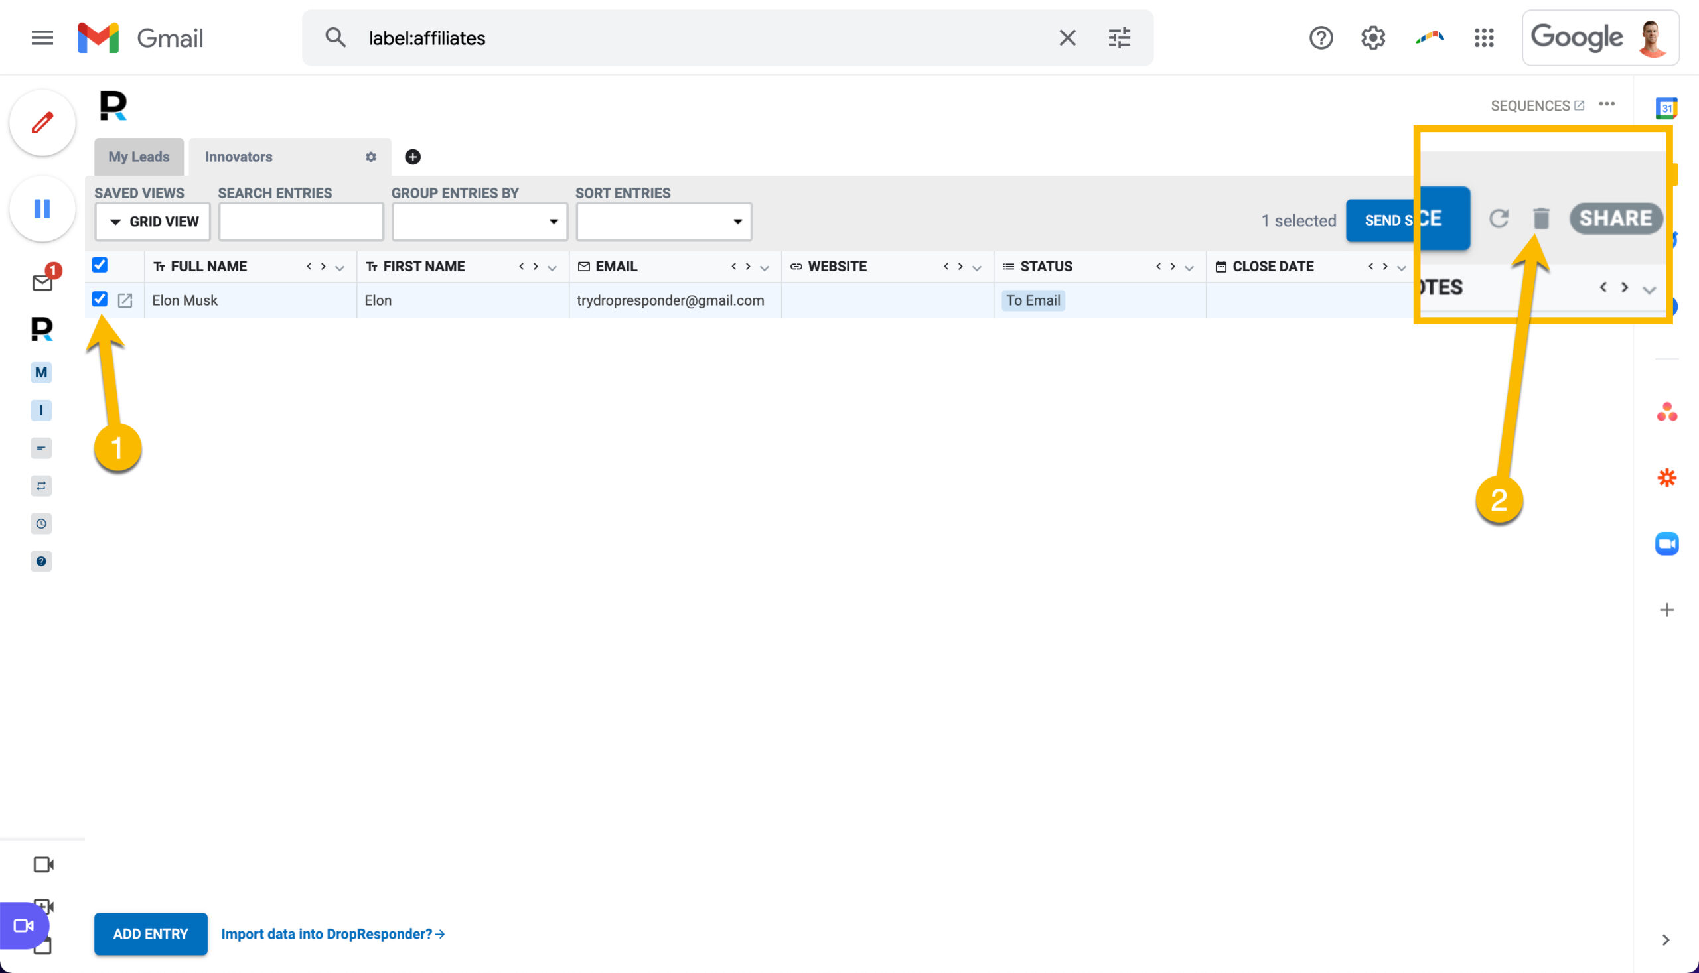Expand the Group Entries By dropdown
The image size is (1699, 973).
[479, 222]
